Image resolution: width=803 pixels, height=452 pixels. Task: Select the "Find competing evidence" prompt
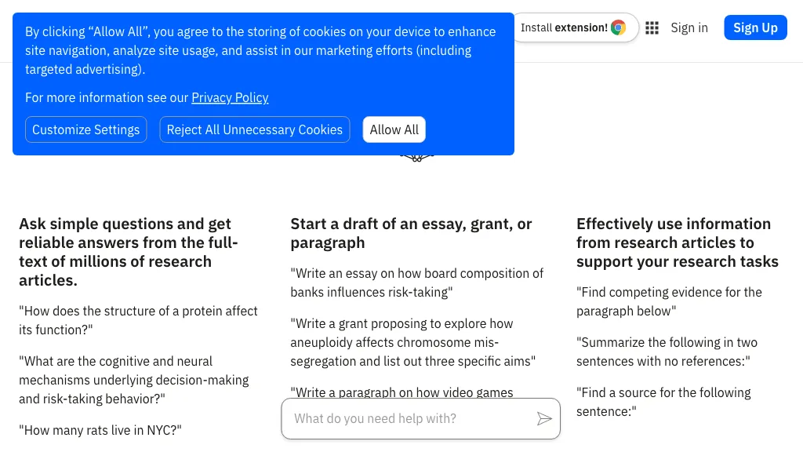(x=669, y=301)
